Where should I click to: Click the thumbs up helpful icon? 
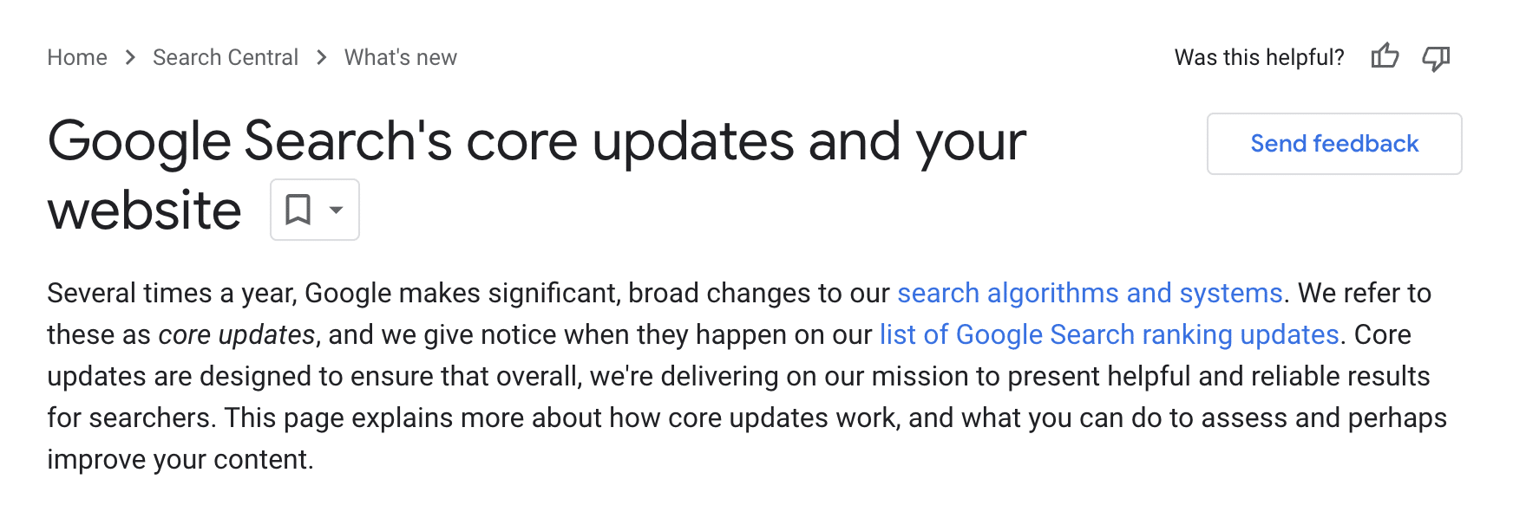tap(1385, 57)
